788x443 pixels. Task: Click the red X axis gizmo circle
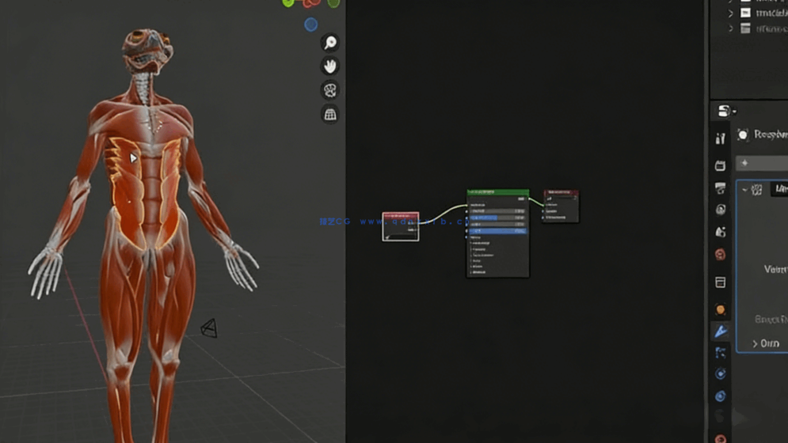tap(311, 3)
